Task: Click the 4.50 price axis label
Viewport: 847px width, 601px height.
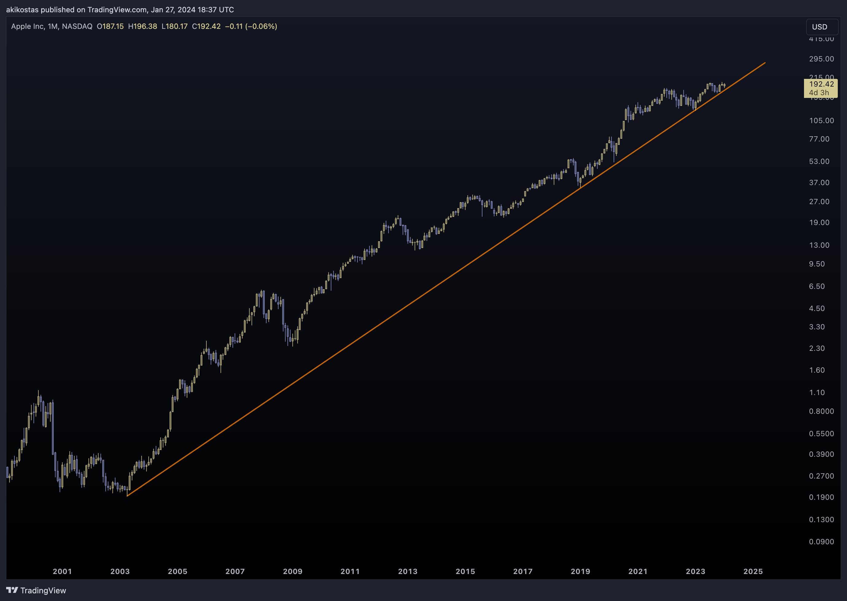Action: pyautogui.click(x=817, y=308)
